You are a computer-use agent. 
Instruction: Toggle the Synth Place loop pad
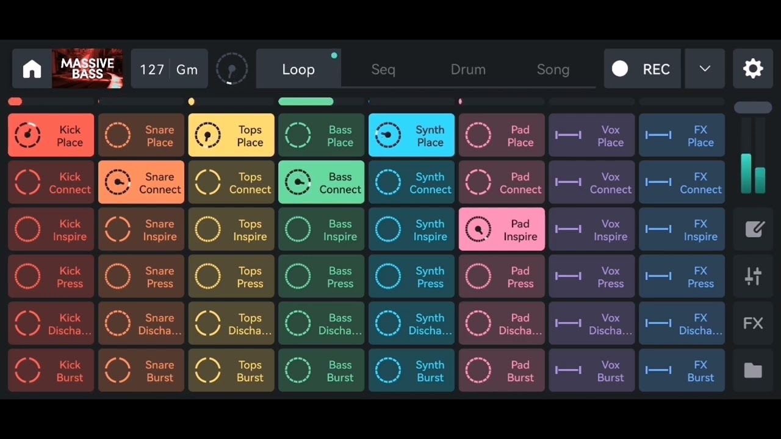click(411, 135)
